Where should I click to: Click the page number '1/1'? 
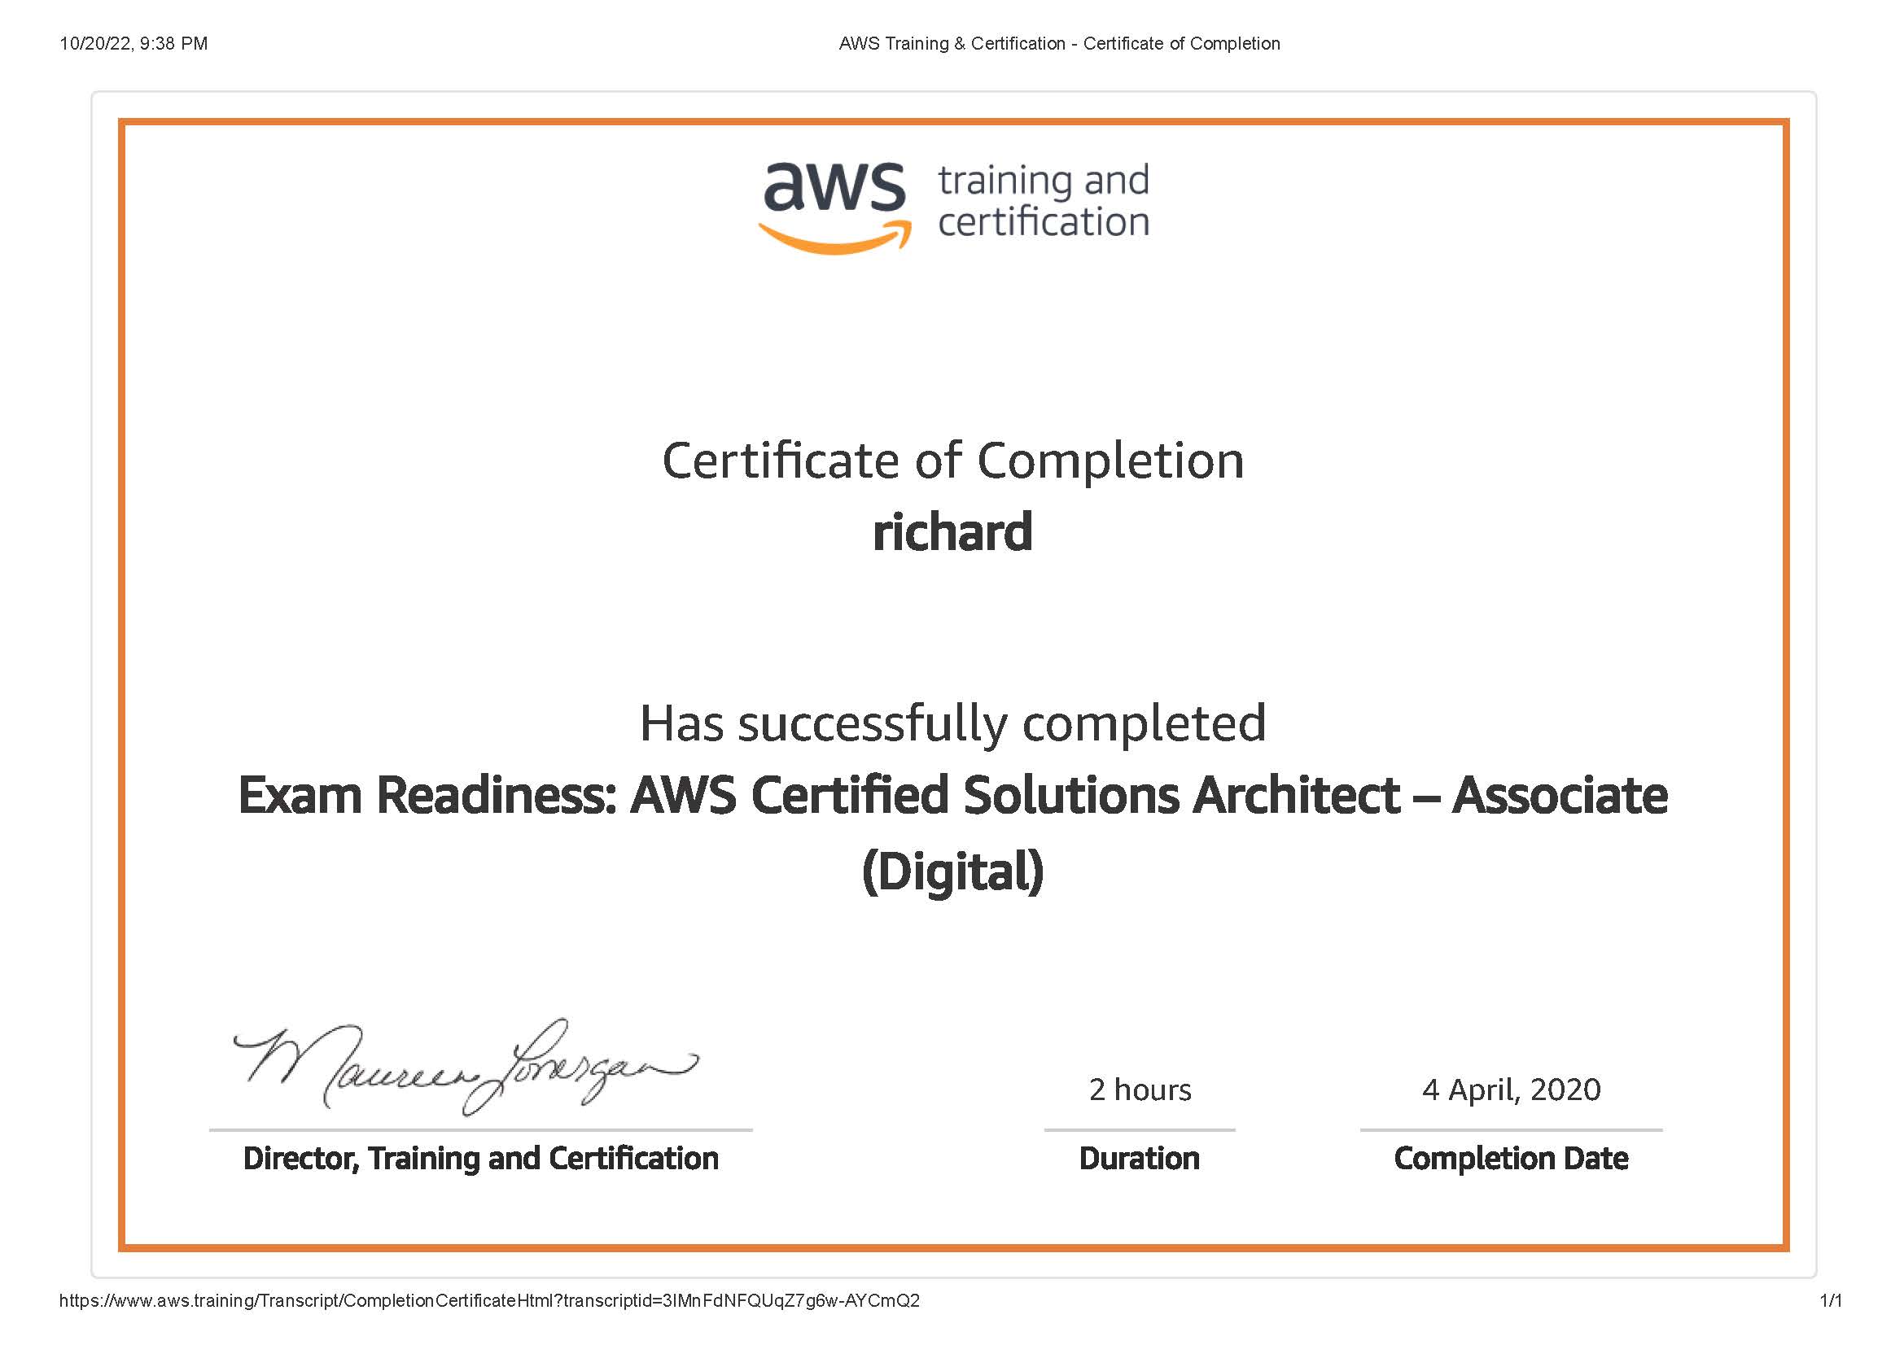[x=1831, y=1301]
